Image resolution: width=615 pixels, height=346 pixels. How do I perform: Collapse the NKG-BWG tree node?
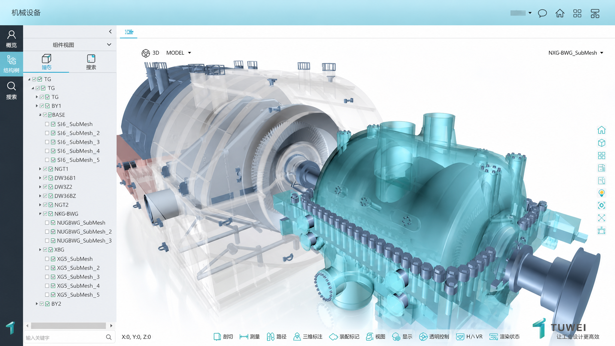point(40,214)
